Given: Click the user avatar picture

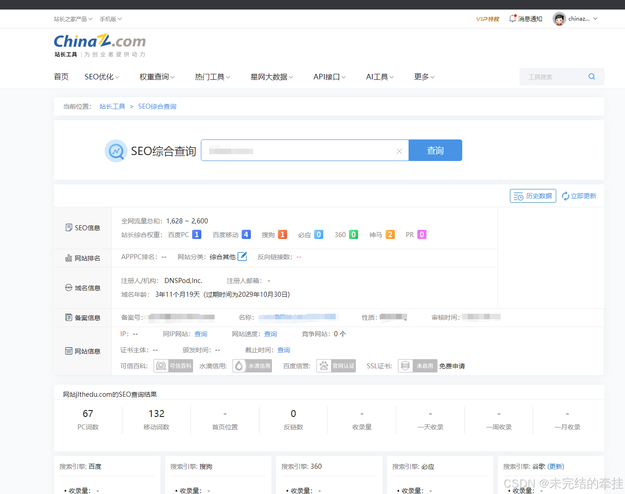Looking at the screenshot, I should click(559, 19).
